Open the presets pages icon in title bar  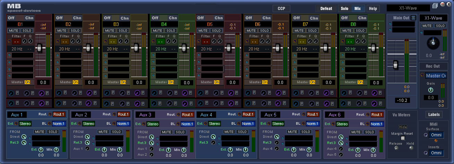(435, 6)
